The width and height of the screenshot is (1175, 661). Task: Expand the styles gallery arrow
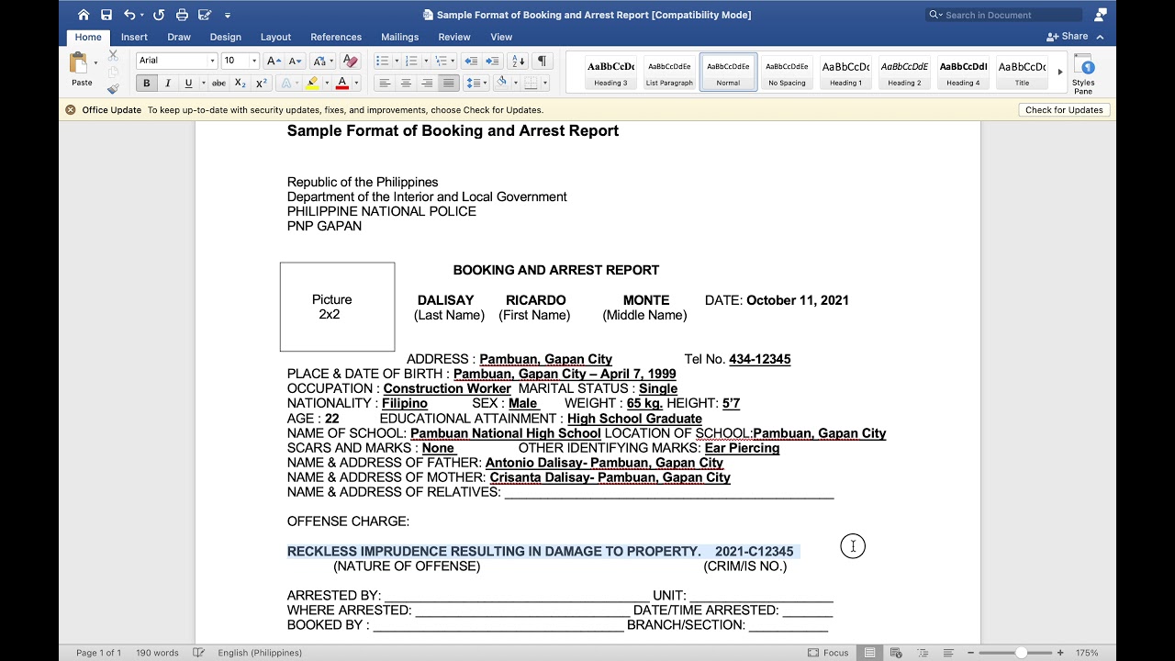pos(1060,72)
